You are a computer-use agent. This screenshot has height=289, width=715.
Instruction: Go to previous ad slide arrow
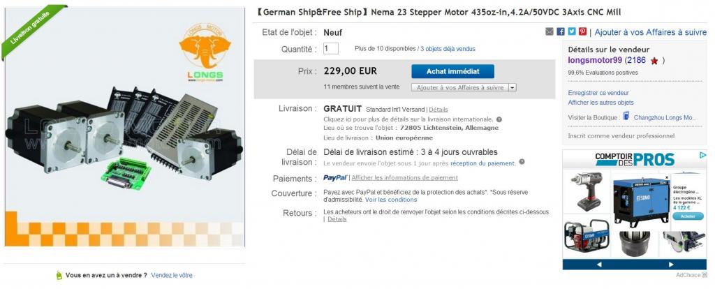click(598, 265)
